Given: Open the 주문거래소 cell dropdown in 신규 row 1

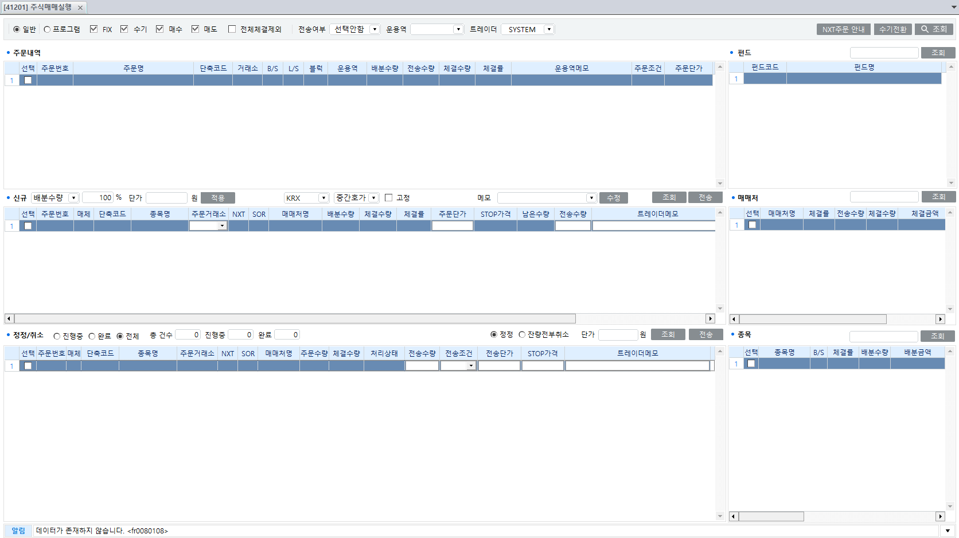Looking at the screenshot, I should click(x=222, y=226).
